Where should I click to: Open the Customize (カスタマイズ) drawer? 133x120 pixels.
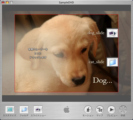[x=10, y=110]
